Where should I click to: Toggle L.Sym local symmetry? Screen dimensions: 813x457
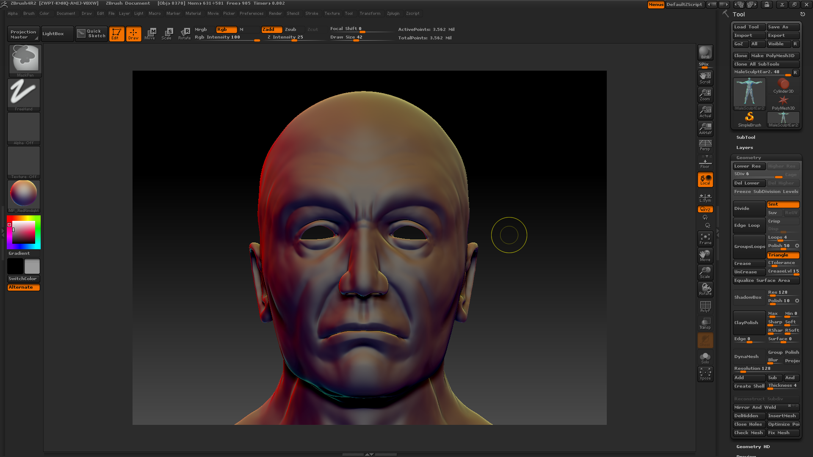click(705, 198)
